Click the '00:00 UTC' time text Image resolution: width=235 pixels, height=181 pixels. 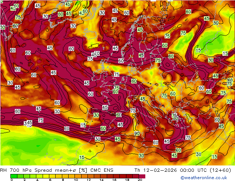pyautogui.click(x=193, y=170)
